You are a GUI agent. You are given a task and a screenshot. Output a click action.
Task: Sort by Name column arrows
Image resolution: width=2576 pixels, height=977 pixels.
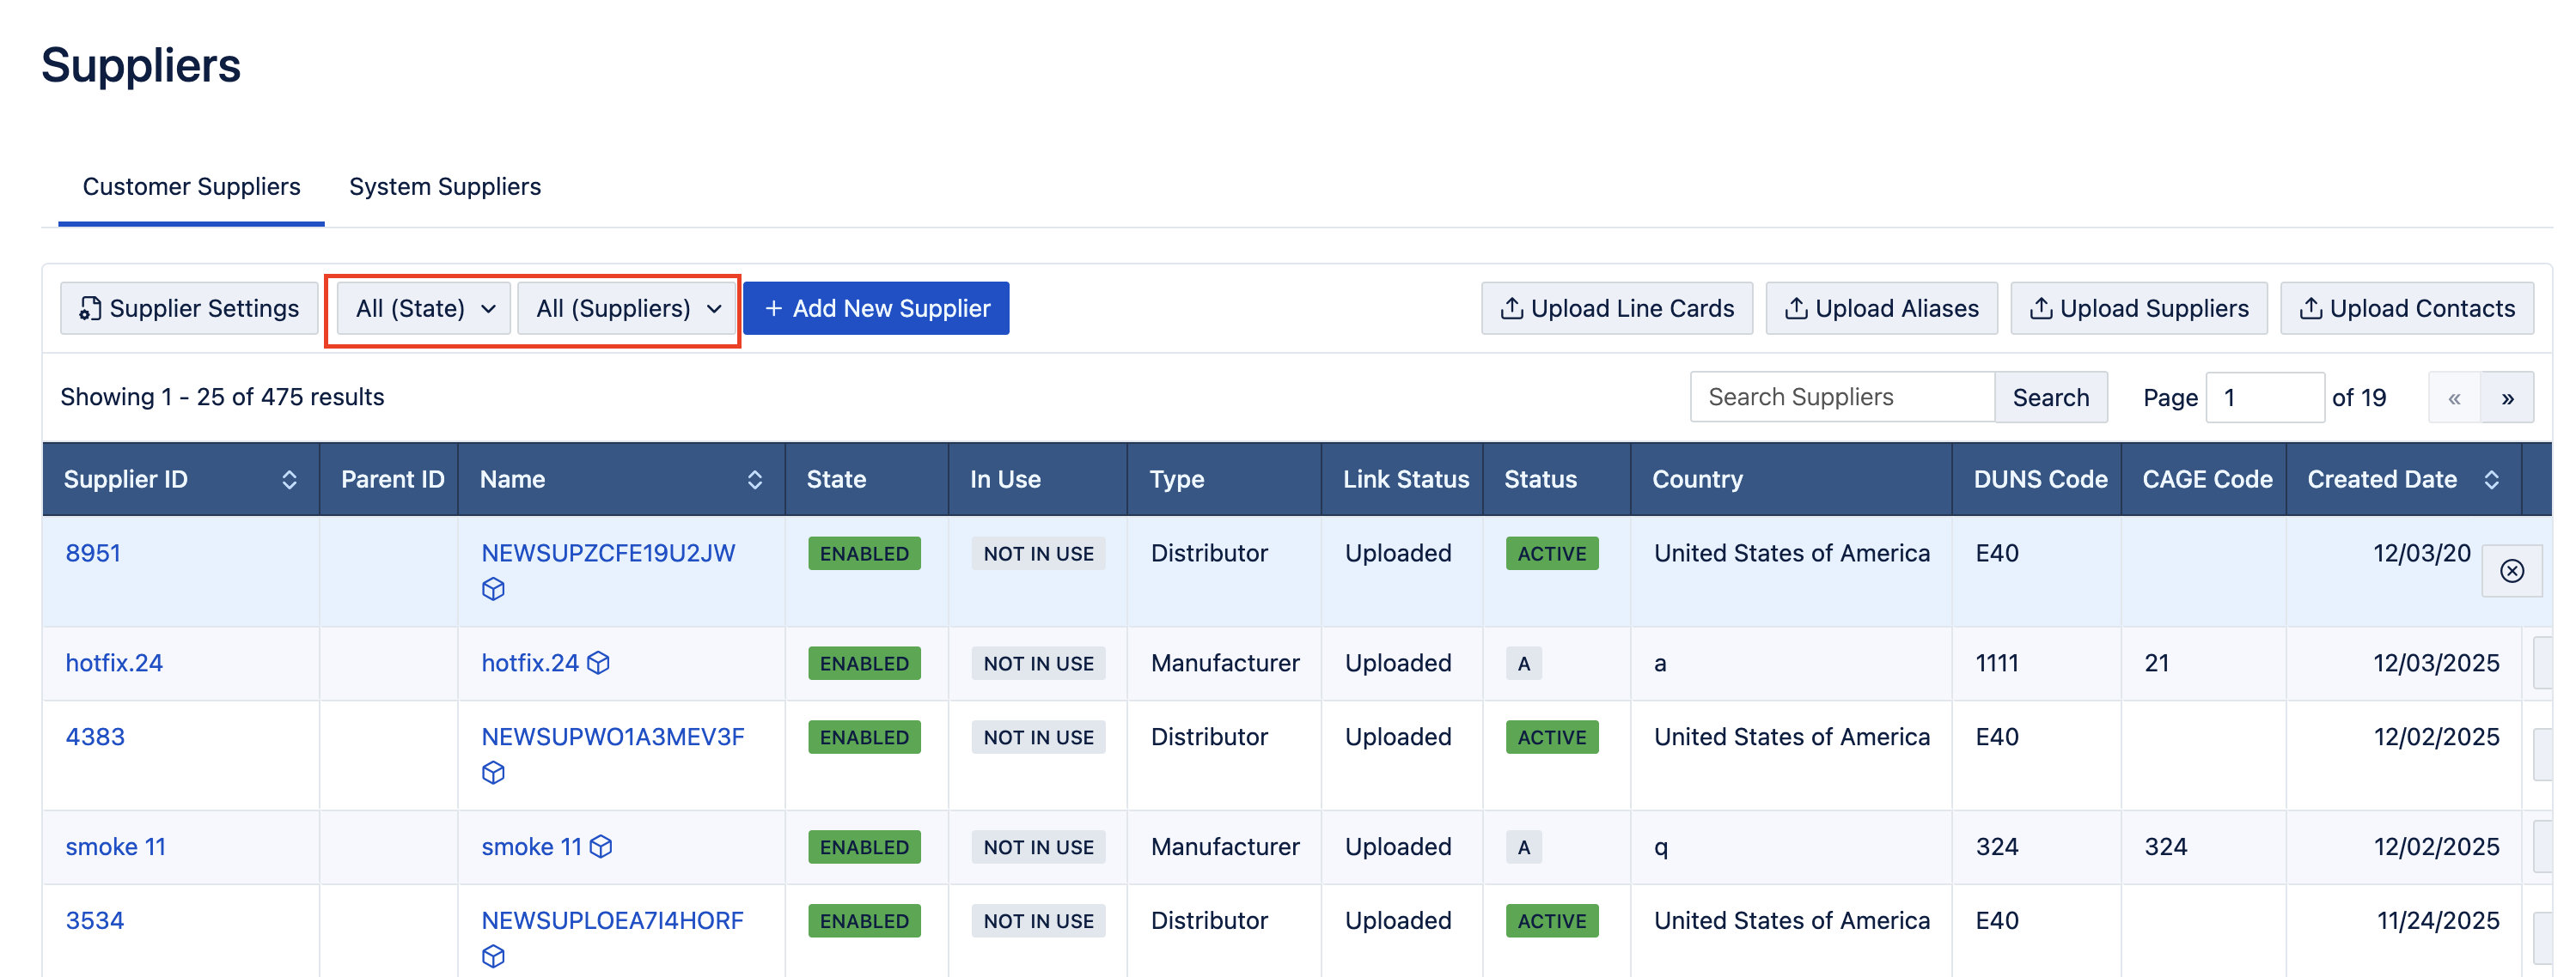[754, 480]
